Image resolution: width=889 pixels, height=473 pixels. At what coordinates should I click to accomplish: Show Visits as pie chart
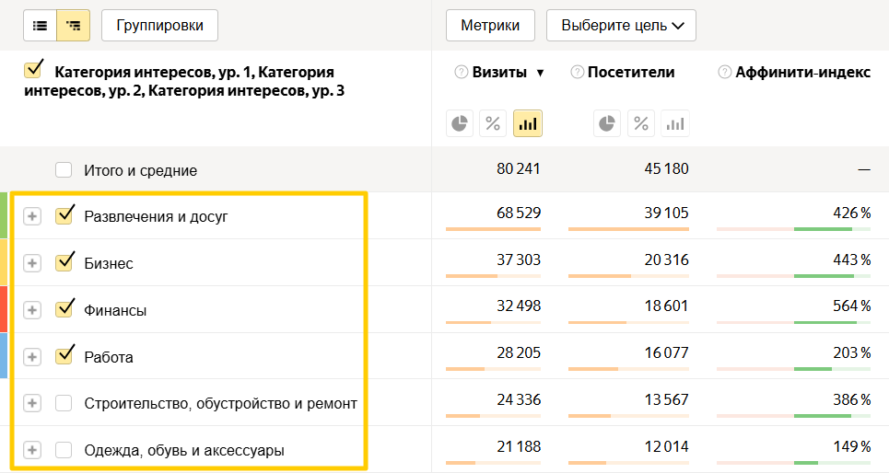click(460, 123)
